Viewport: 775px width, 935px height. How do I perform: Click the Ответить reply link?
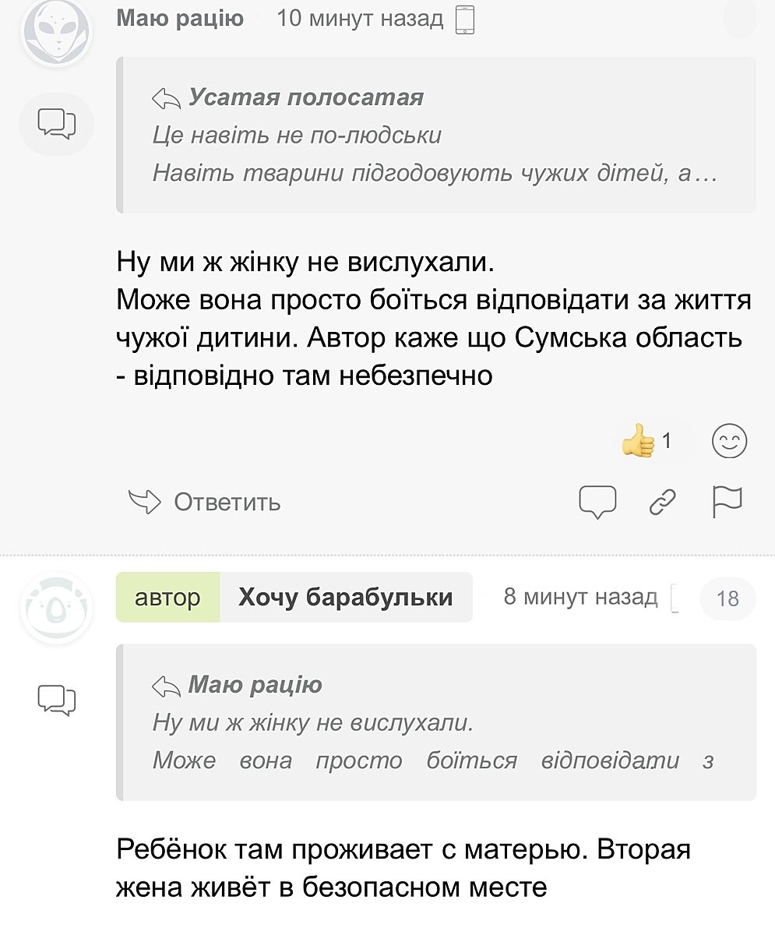tap(205, 502)
